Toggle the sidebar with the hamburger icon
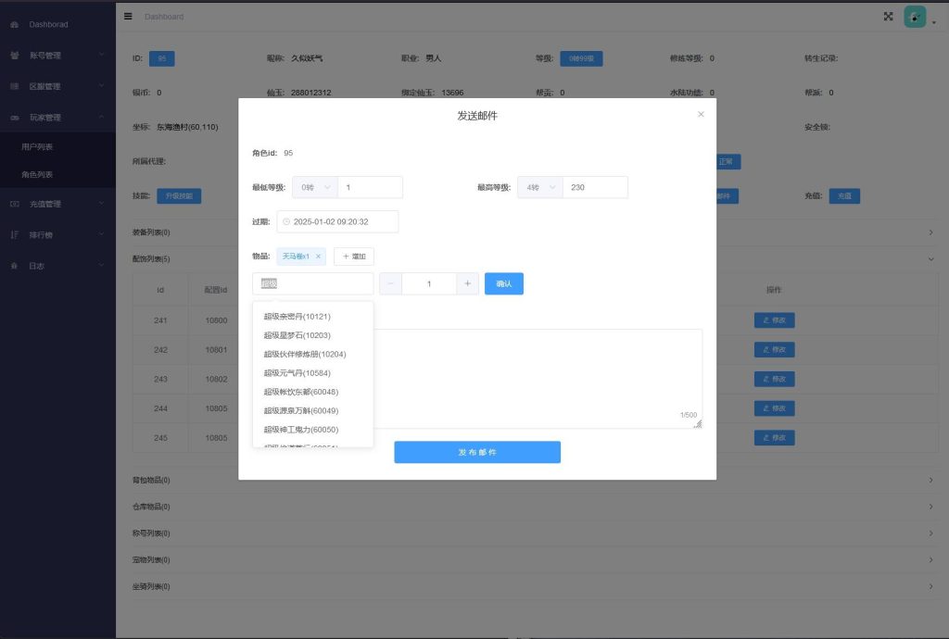Screen dimensions: 949x639 click(x=128, y=16)
